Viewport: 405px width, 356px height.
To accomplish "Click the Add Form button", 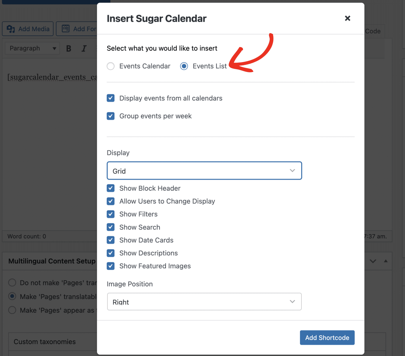I will pyautogui.click(x=77, y=29).
